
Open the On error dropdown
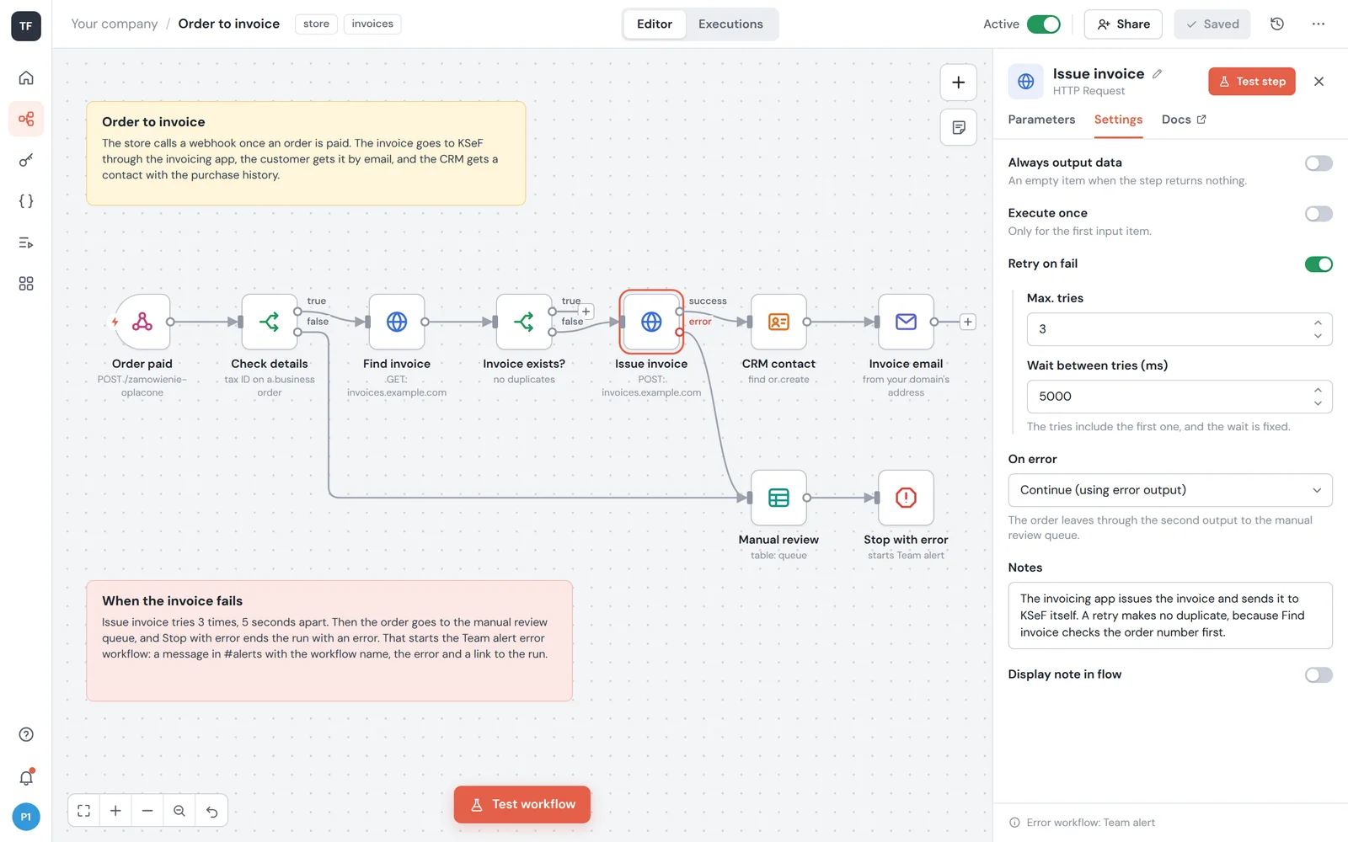[x=1170, y=490]
